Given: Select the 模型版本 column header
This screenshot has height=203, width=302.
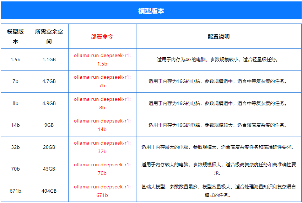Looking at the screenshot, I should pyautogui.click(x=15, y=36).
